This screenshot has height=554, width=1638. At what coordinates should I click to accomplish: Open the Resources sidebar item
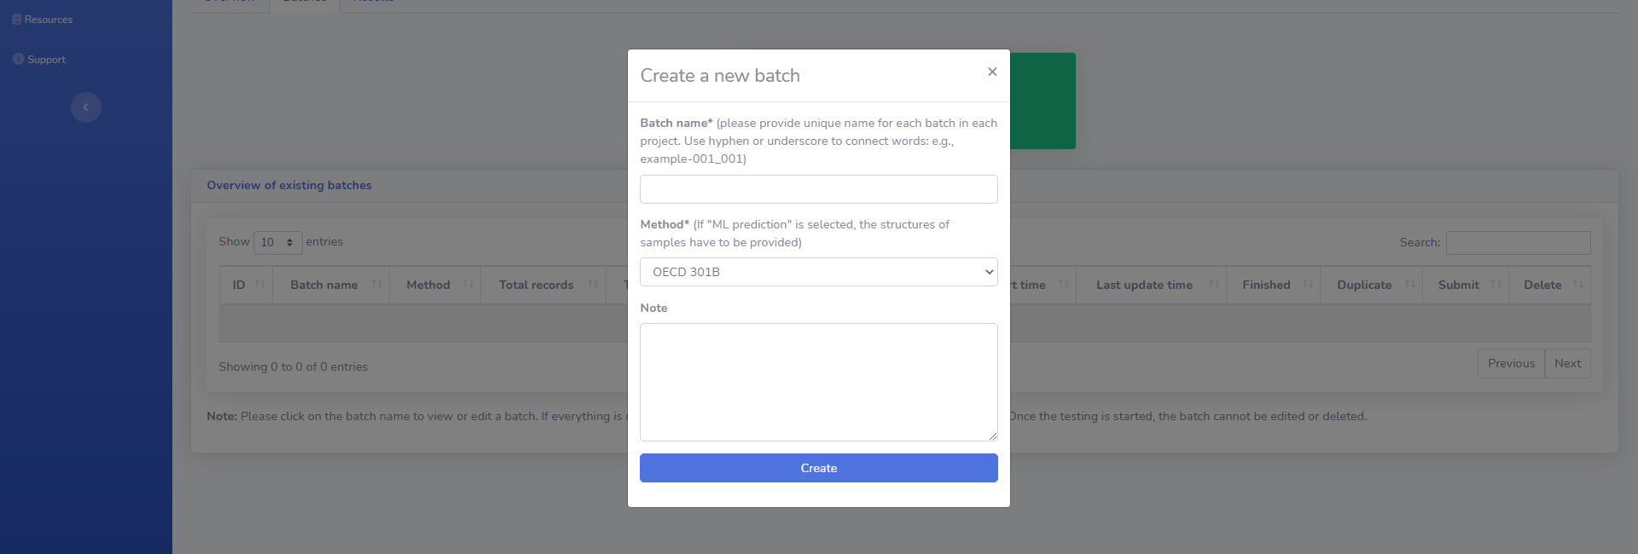(43, 20)
